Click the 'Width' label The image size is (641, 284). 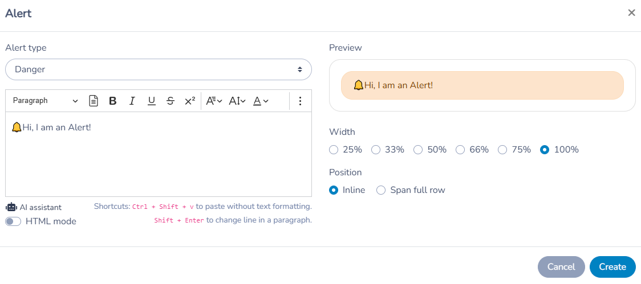tap(342, 132)
